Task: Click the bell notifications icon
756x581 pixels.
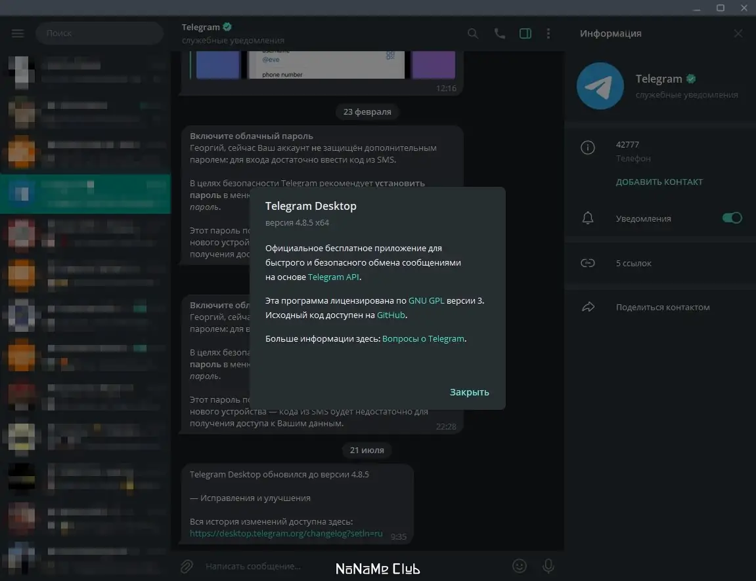Action: pyautogui.click(x=588, y=218)
